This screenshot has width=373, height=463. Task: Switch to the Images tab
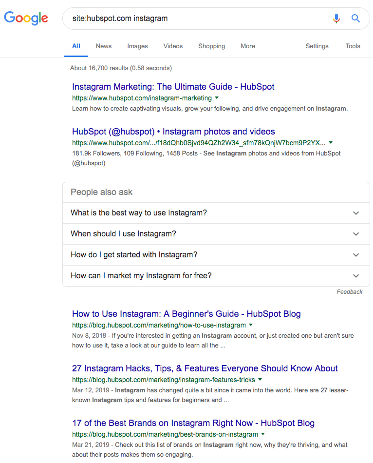click(137, 46)
